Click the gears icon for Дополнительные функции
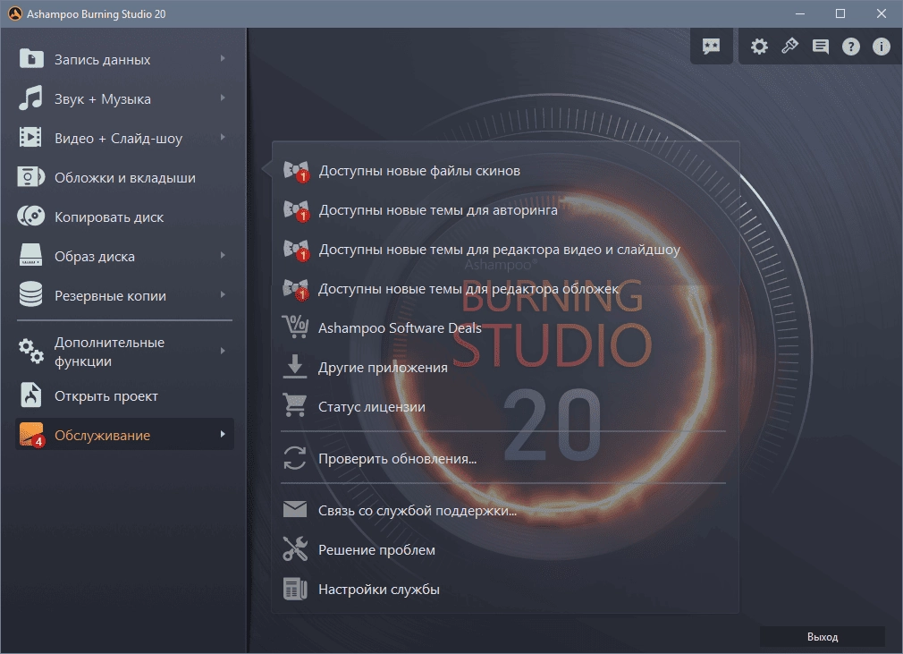 point(31,351)
